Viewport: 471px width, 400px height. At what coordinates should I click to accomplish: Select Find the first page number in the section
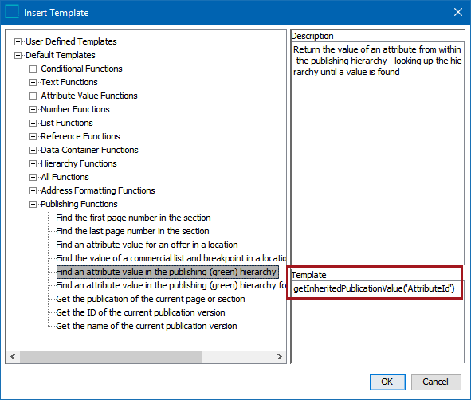click(133, 218)
